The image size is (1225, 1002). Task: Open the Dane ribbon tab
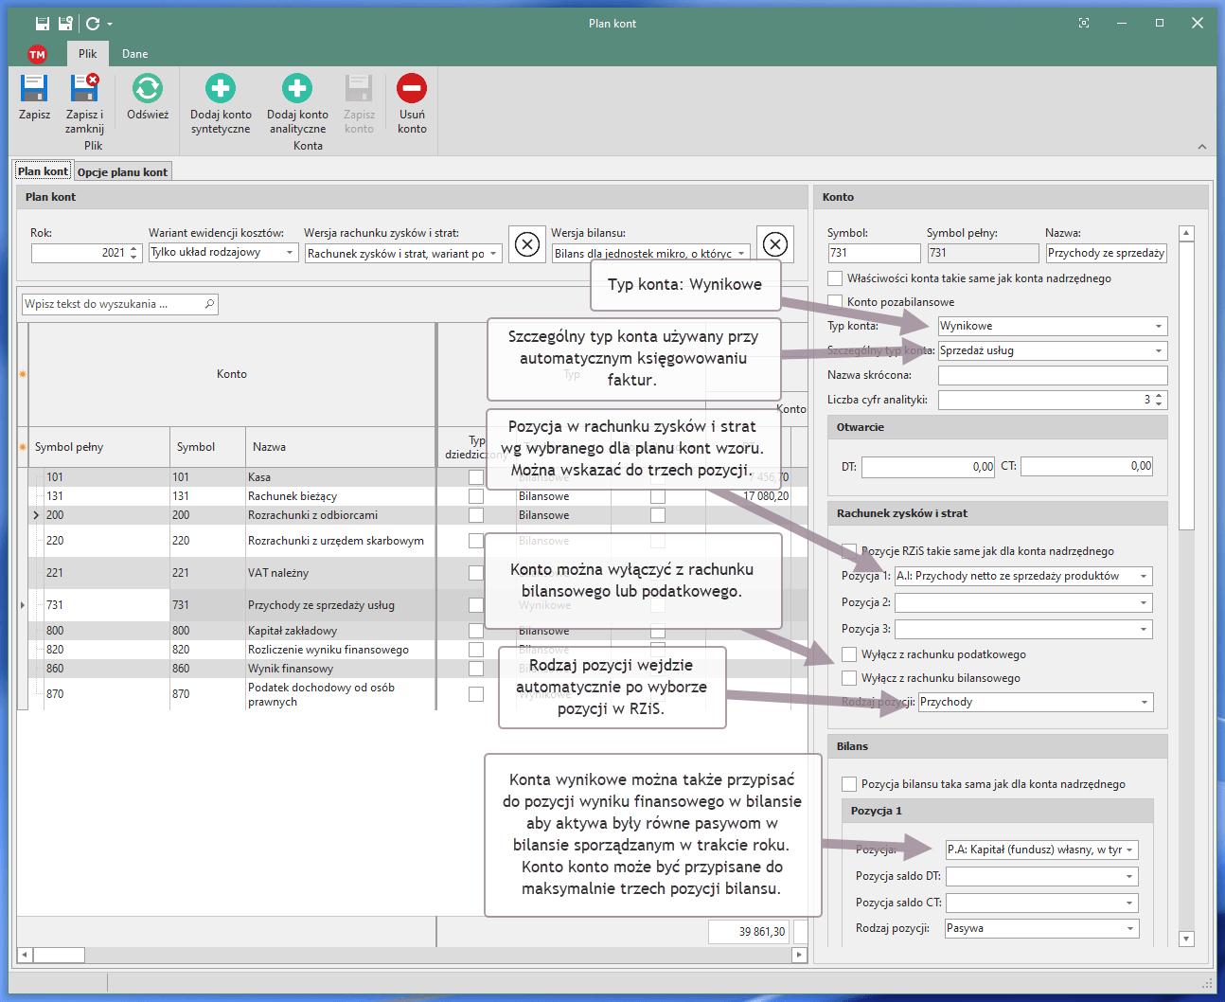tap(134, 54)
